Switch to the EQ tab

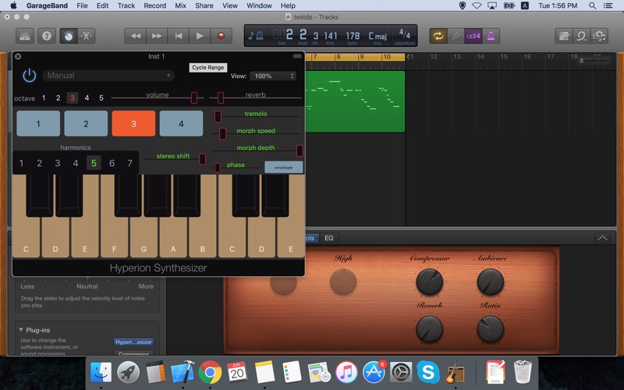coord(328,238)
